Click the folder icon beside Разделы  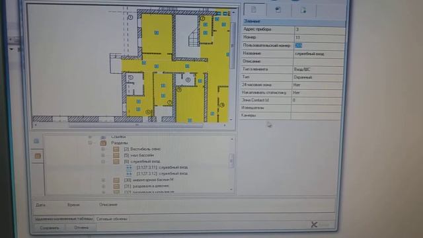(x=103, y=143)
